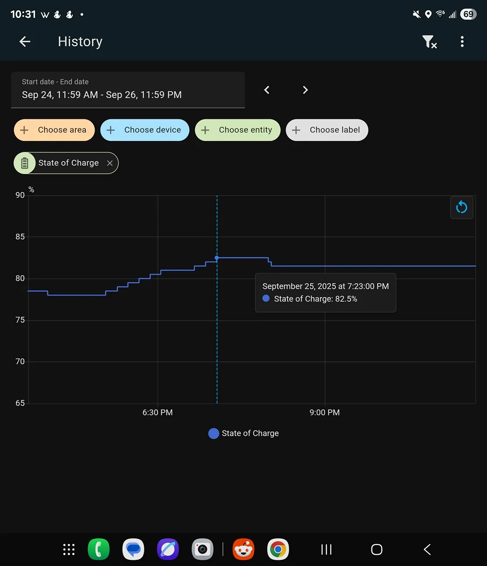
Task: Open the three-dot overflow menu
Action: pos(462,42)
